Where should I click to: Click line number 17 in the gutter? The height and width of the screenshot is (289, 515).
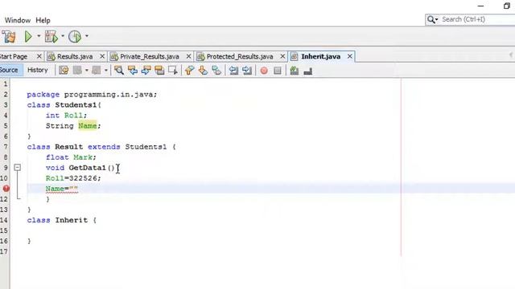pos(4,251)
